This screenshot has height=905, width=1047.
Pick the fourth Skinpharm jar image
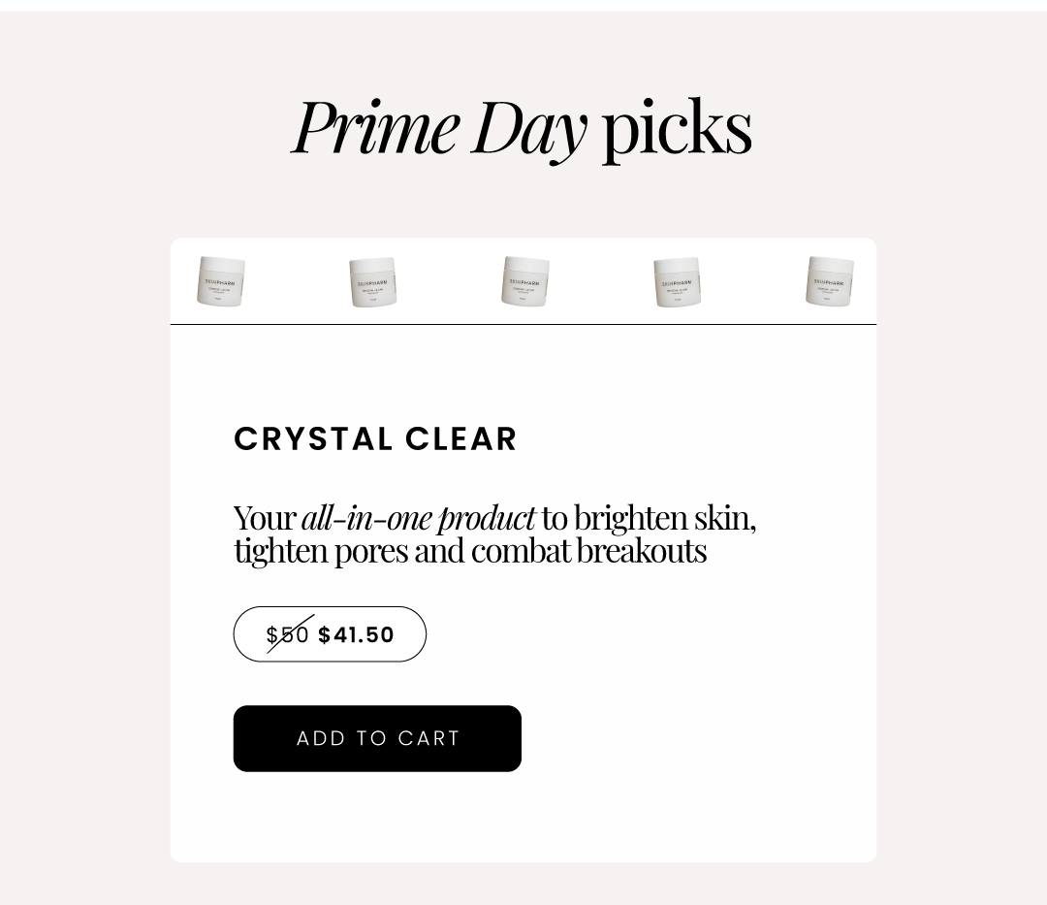click(677, 282)
